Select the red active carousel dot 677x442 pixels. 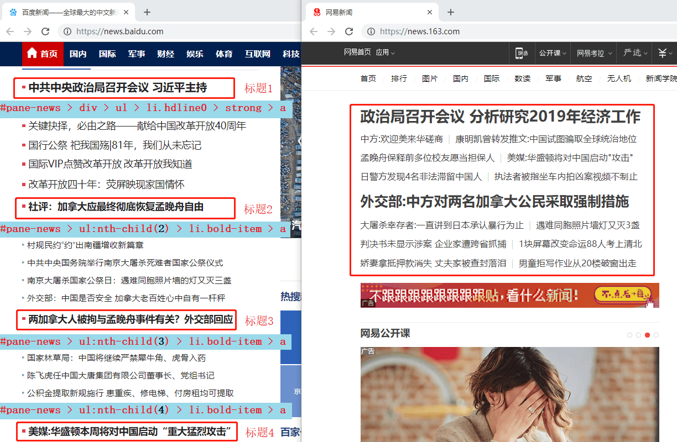tap(647, 335)
